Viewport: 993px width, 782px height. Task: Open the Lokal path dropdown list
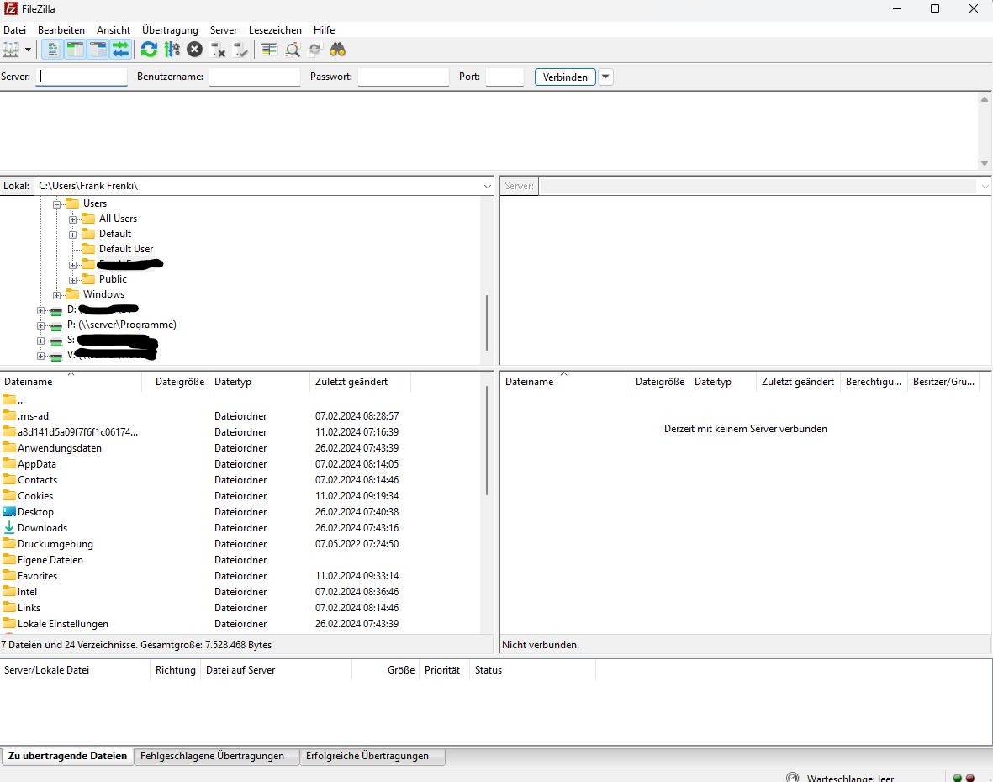(x=487, y=186)
